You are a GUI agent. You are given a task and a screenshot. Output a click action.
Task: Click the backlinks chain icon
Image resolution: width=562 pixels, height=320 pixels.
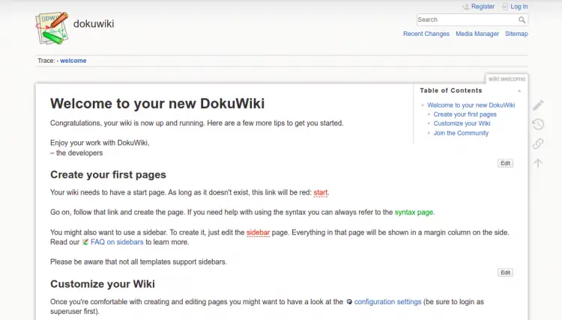click(538, 144)
